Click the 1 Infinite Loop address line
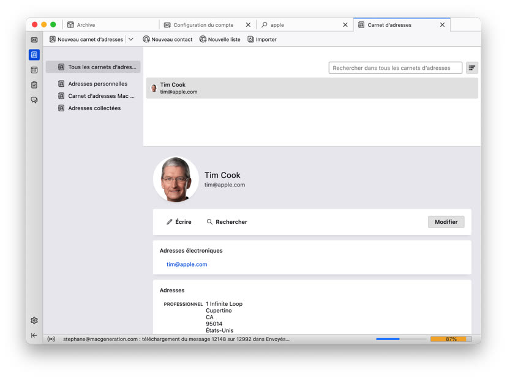The image size is (507, 378). click(x=224, y=304)
